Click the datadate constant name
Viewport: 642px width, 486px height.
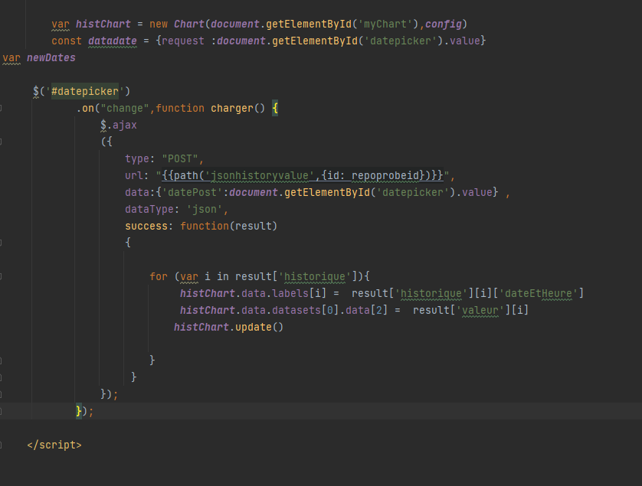point(112,41)
